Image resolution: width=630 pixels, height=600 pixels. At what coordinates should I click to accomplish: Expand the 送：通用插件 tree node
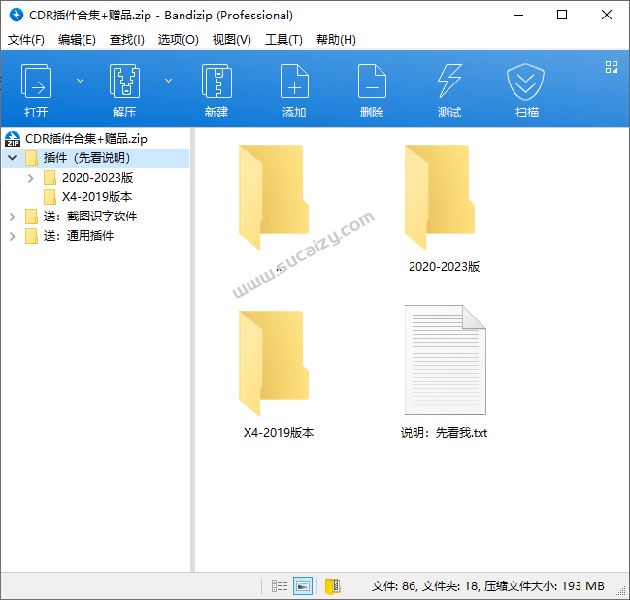point(12,236)
